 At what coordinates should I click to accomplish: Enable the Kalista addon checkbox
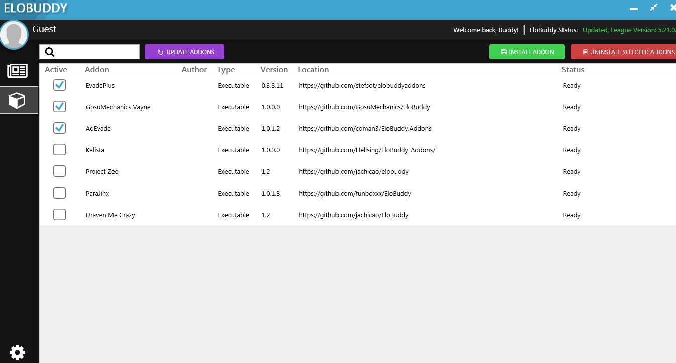(x=59, y=150)
